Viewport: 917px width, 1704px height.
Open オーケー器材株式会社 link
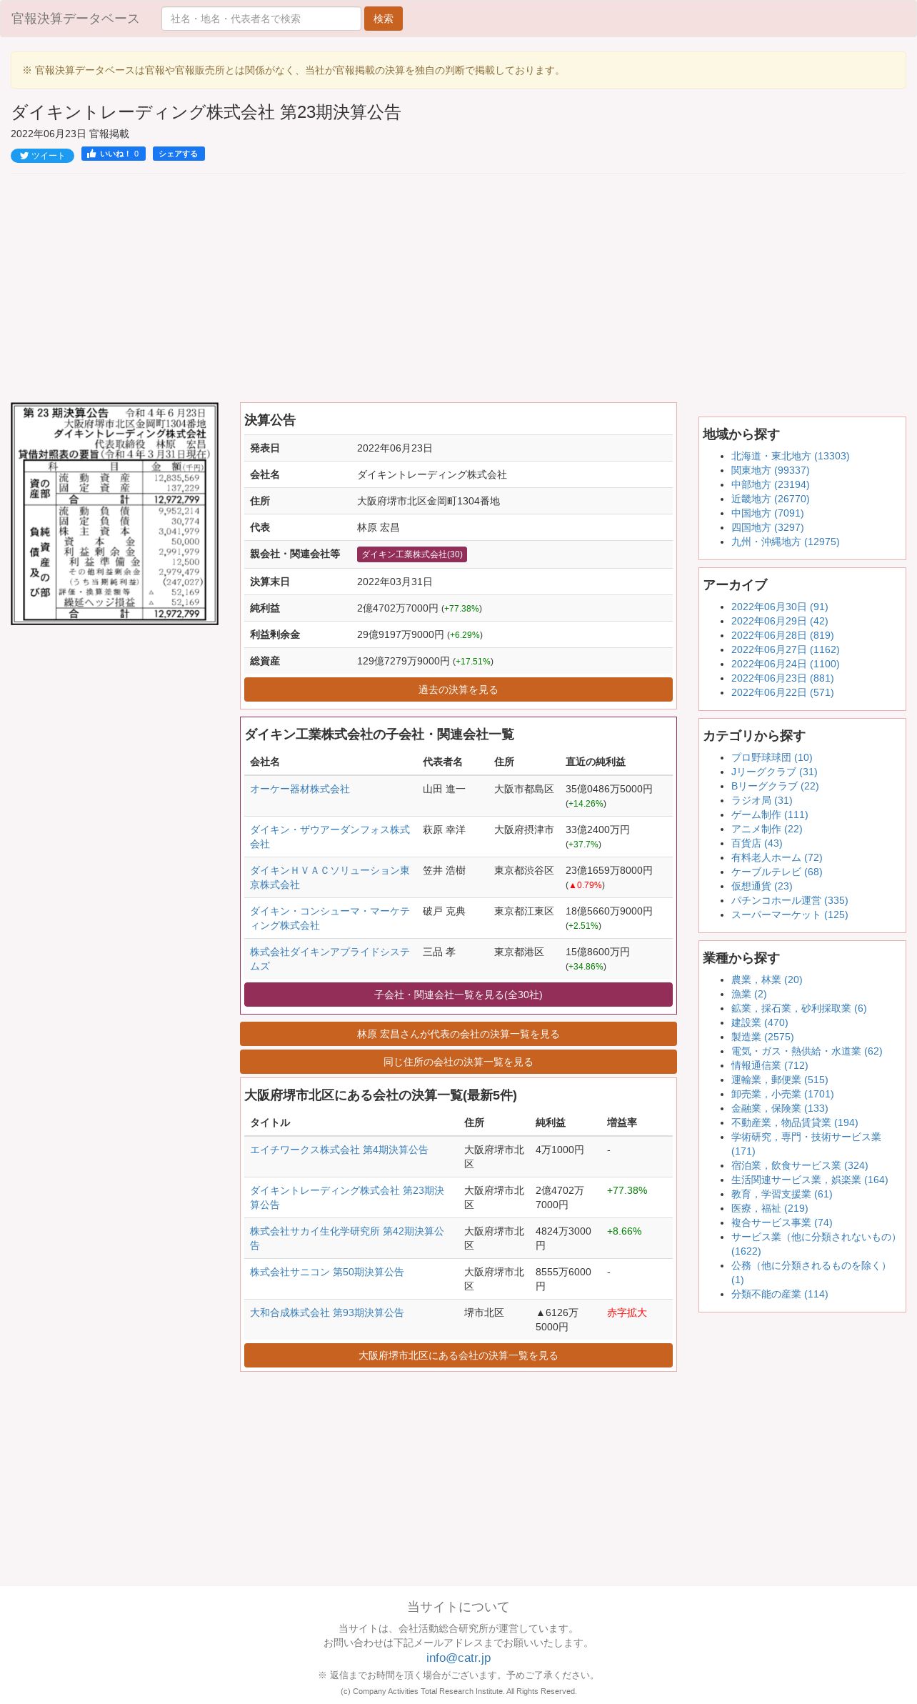[300, 789]
